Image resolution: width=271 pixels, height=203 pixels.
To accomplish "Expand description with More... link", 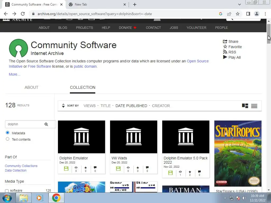I will point(15,74).
